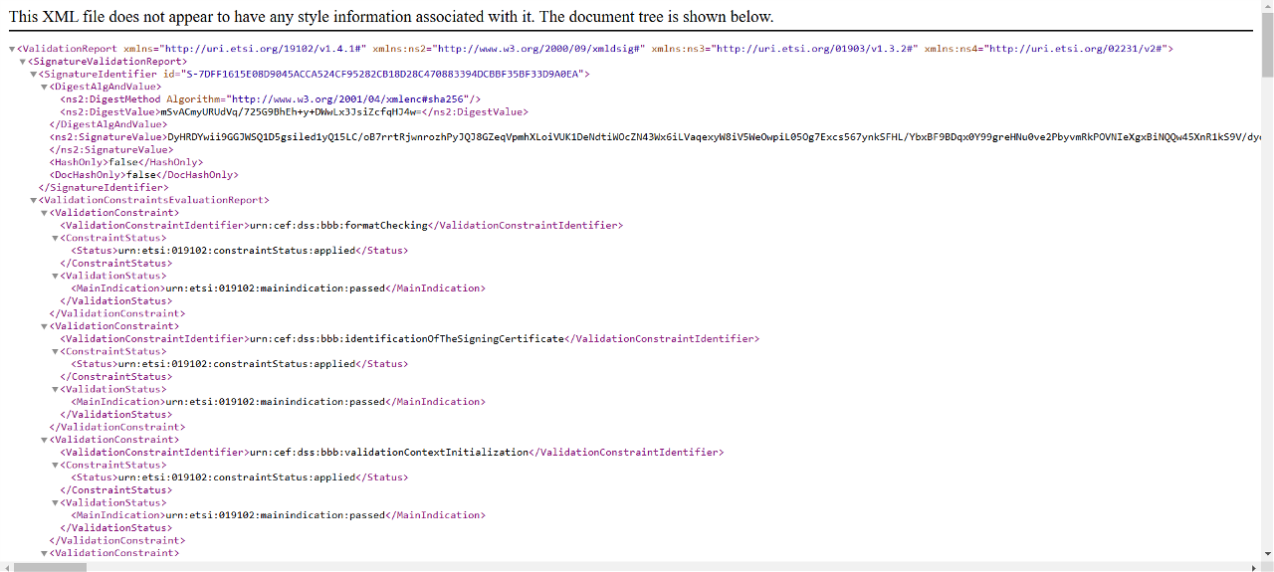This screenshot has width=1274, height=572.
Task: Collapse the ValidationConstraint containing identificationOfTheSigningCertificate
Action: (45, 326)
